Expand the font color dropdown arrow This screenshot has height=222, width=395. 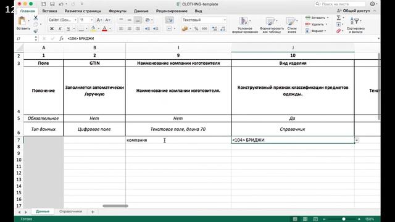click(x=110, y=29)
